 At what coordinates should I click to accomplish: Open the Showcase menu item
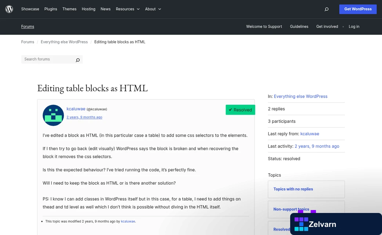pyautogui.click(x=30, y=9)
